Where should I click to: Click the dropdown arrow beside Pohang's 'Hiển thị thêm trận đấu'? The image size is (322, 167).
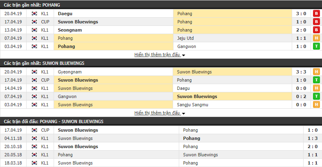[183, 55]
